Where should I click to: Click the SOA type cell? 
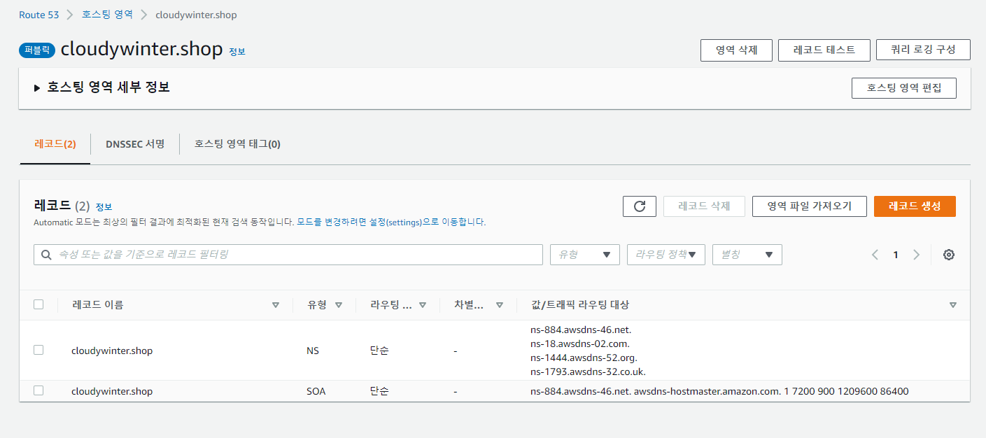click(316, 391)
